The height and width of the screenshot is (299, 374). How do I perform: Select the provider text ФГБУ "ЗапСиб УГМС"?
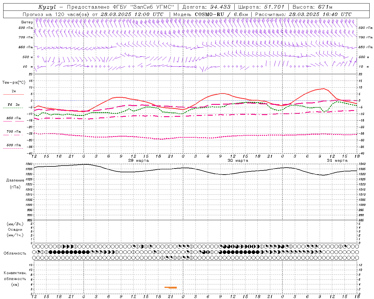[143, 7]
